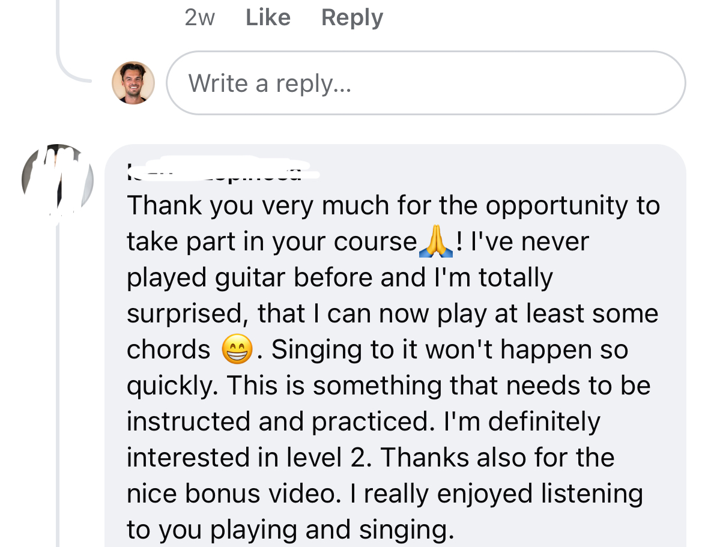
Task: Click the Reply link beside Like
Action: 352,17
